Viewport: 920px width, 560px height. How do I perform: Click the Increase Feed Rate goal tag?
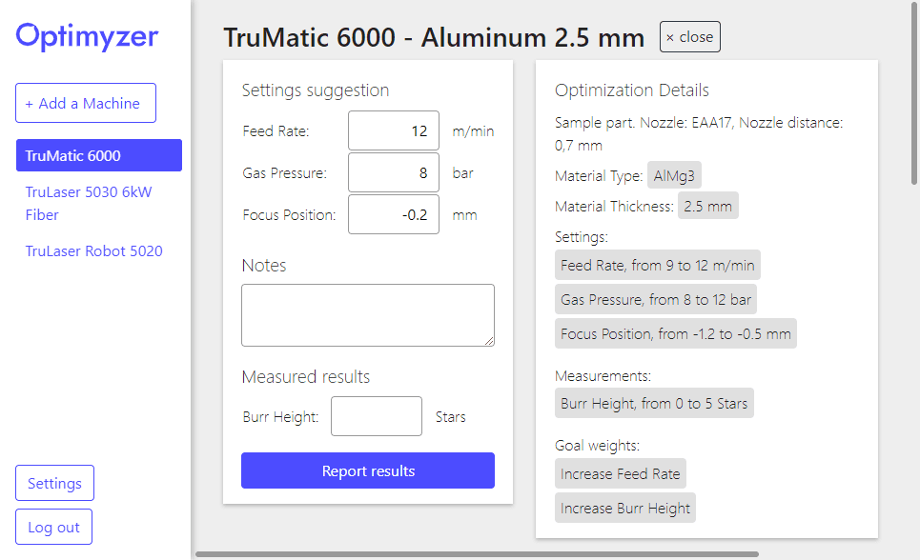coord(621,473)
